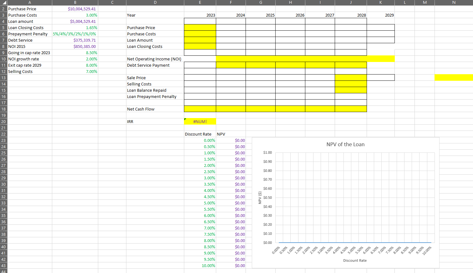Select the chart's 'NPV ($)' vertical axis title
This screenshot has height=273, width=473.
click(x=260, y=198)
